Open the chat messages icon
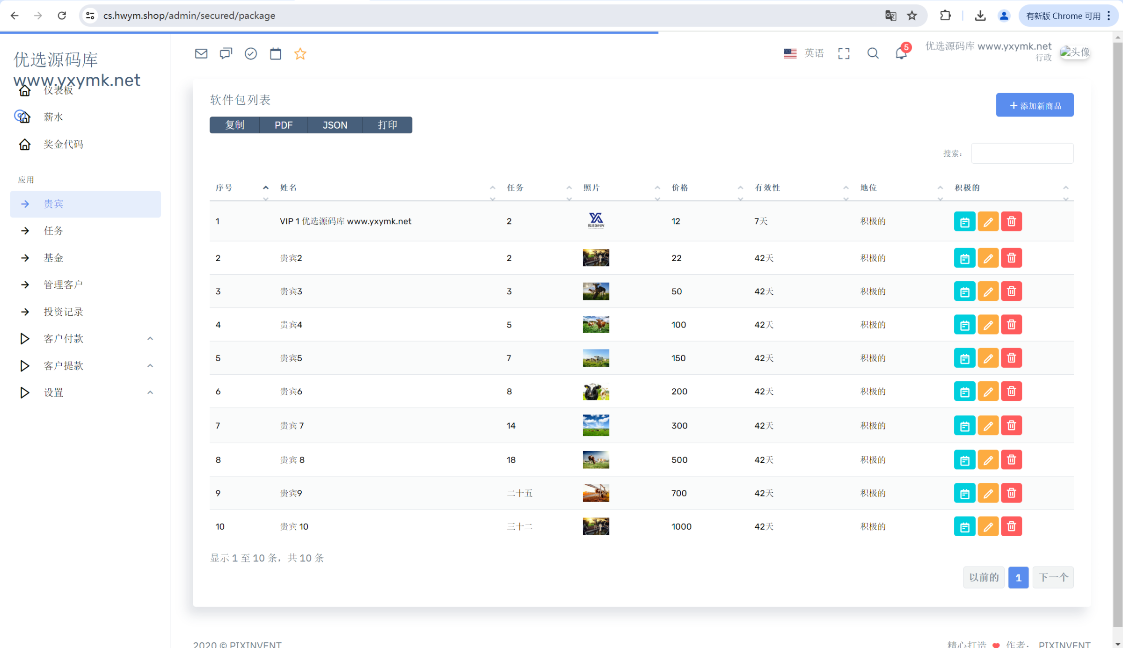The width and height of the screenshot is (1123, 648). [226, 54]
